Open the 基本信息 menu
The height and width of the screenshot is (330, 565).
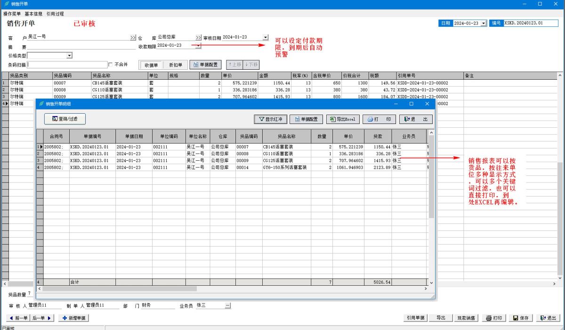33,14
